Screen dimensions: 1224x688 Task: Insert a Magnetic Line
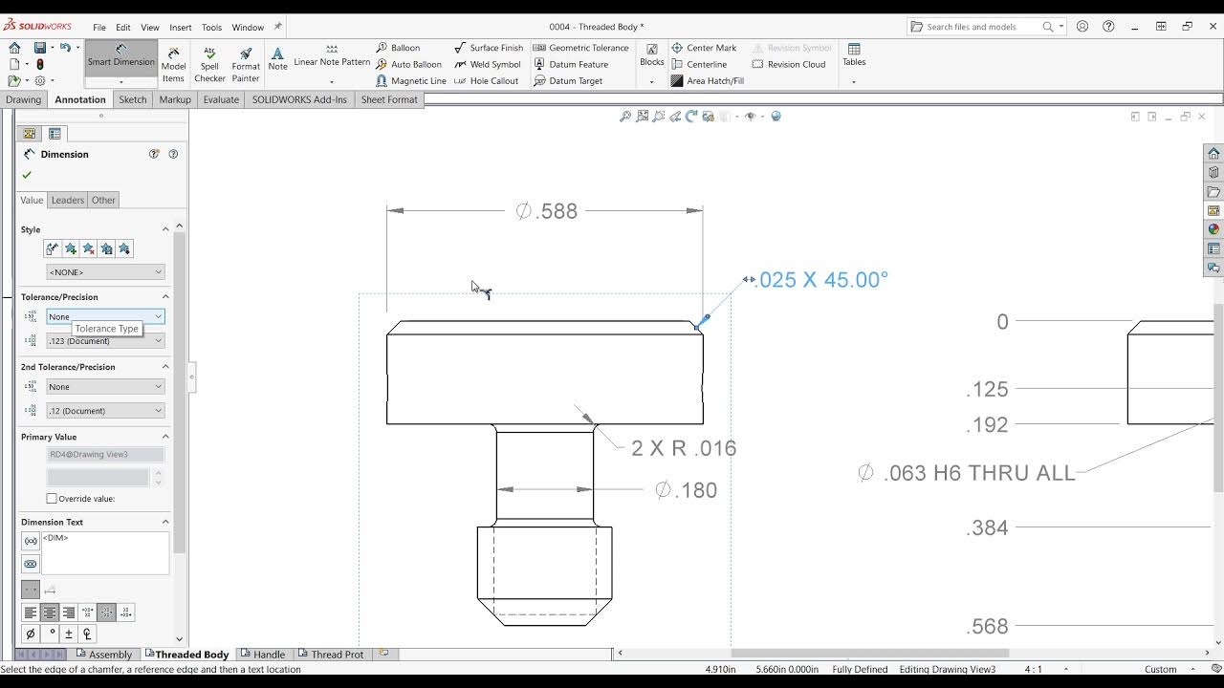point(410,81)
